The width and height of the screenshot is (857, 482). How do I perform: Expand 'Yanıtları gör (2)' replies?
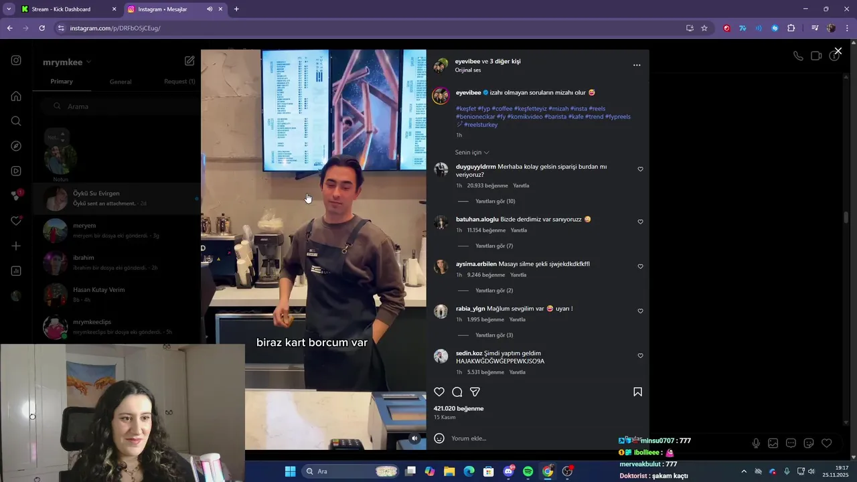coord(494,291)
